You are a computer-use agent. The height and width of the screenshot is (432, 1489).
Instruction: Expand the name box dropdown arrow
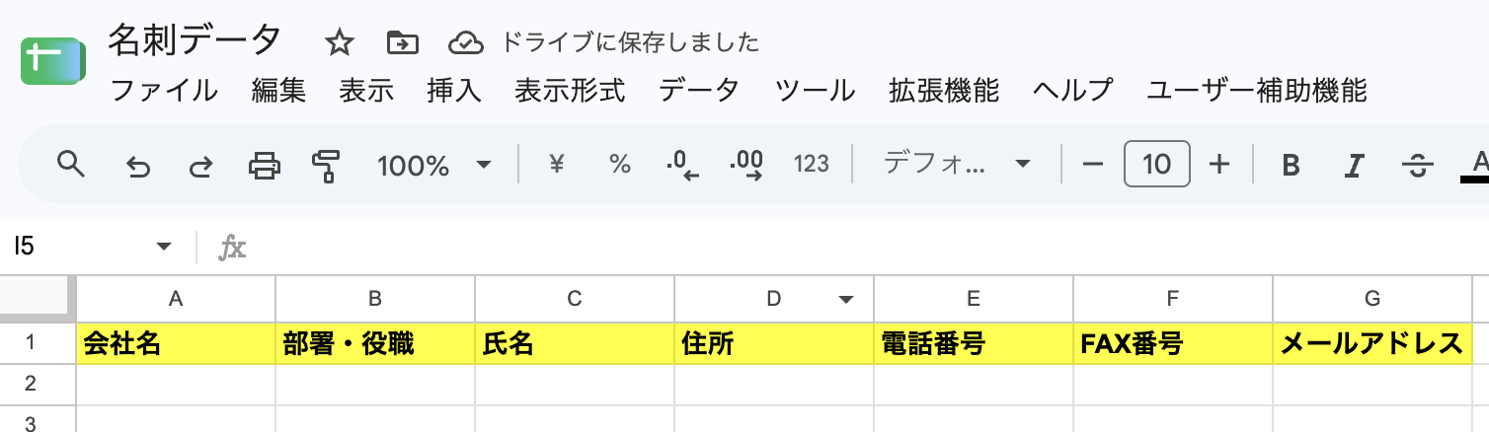164,247
